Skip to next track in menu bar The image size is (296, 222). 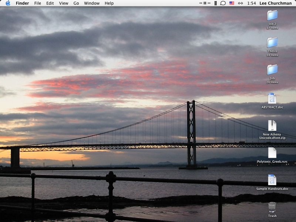tap(209, 3)
